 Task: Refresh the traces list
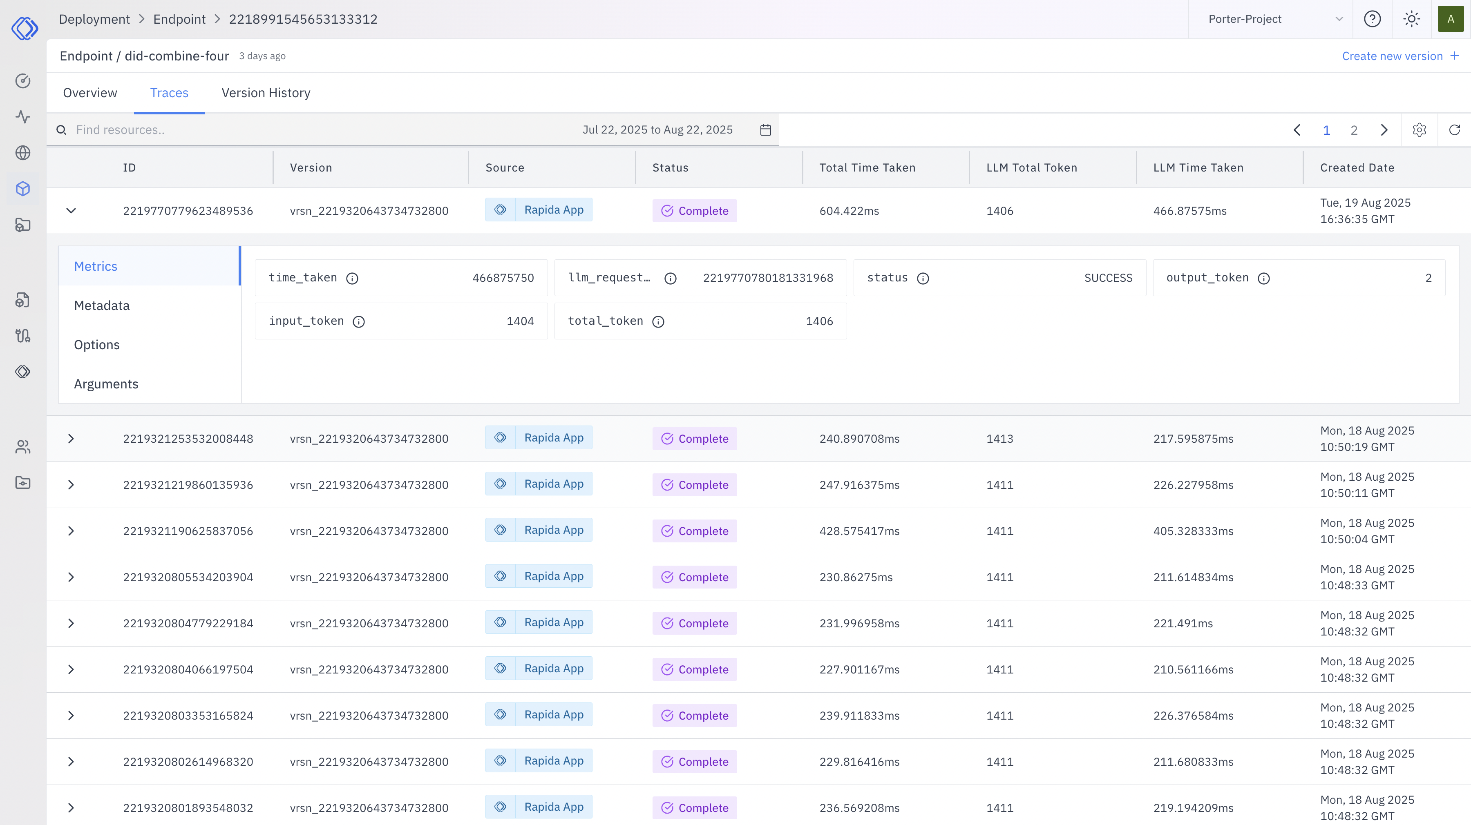point(1454,130)
